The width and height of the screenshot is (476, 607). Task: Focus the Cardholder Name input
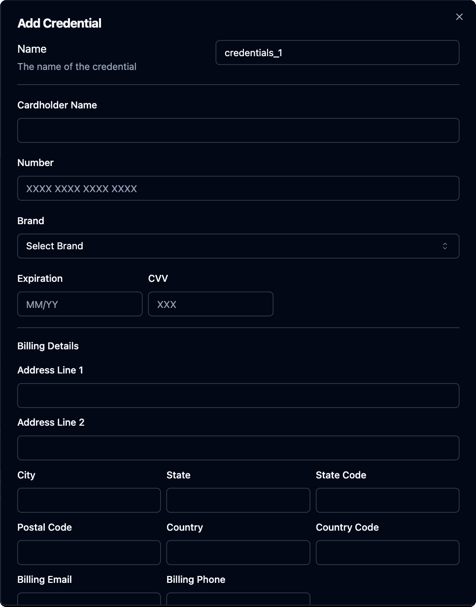[x=238, y=131]
